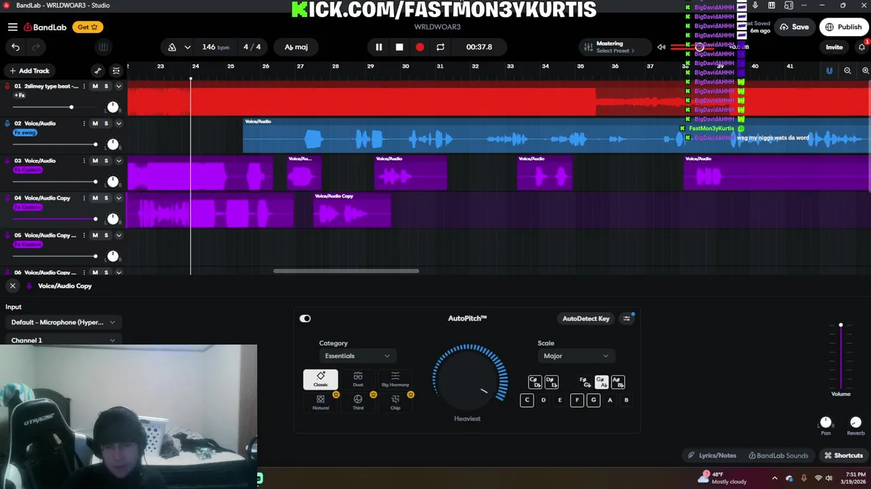Expand track 01 with its chevron
This screenshot has height=489, width=871.
[x=118, y=86]
